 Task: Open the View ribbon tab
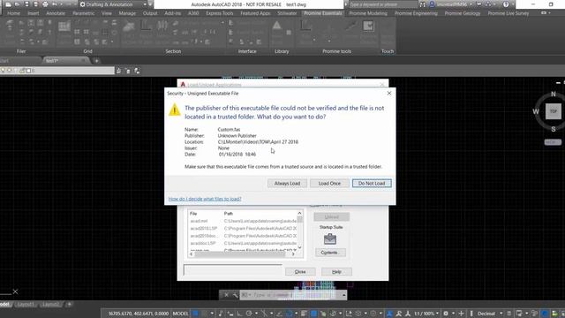tap(106, 13)
